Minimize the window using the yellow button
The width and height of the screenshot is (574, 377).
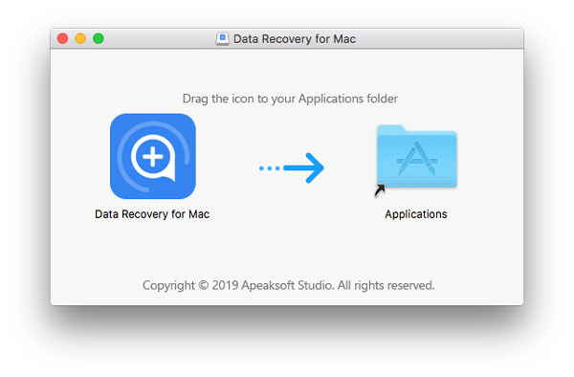[x=80, y=38]
